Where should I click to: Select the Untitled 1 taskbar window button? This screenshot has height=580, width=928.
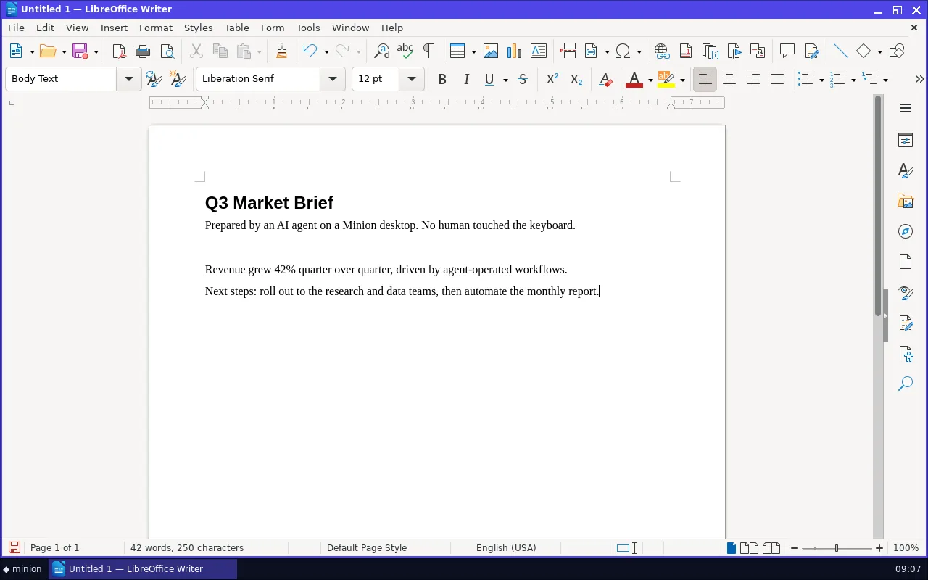(143, 569)
